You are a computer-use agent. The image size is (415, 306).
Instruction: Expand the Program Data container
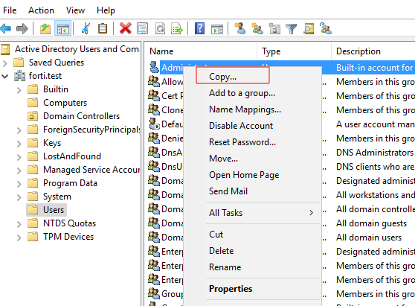pyautogui.click(x=19, y=184)
